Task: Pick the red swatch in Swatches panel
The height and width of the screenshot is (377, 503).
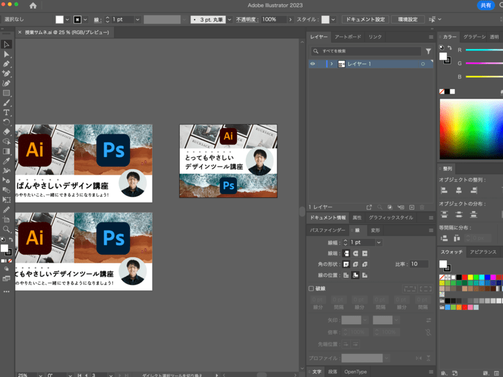Action: [466, 277]
